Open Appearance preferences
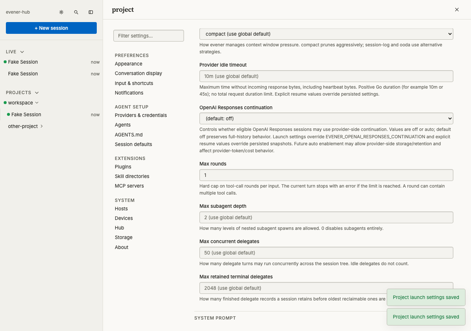Image resolution: width=471 pixels, height=331 pixels. tap(128, 64)
